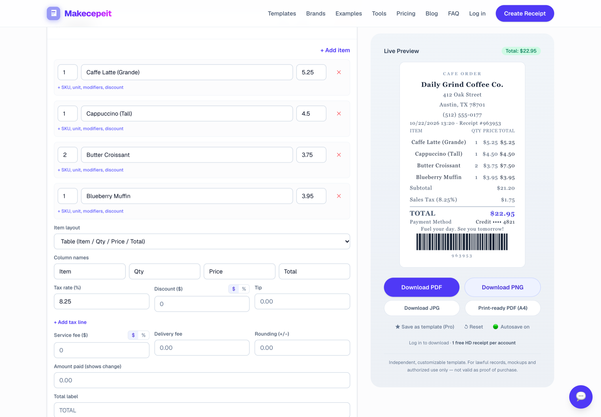Screen dimensions: 601x417
Task: Click the Autosave on indicator
Action: click(x=511, y=327)
